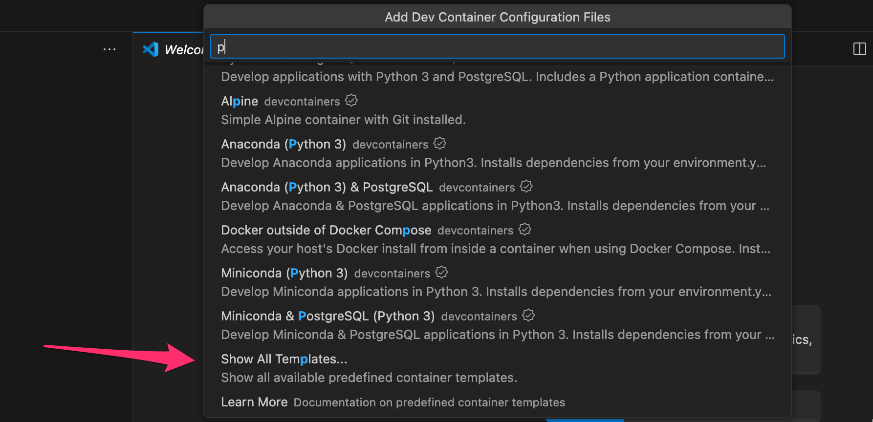The image size is (873, 422).
Task: Click verified badge on Anaconda & PostgreSQL row
Action: 526,187
